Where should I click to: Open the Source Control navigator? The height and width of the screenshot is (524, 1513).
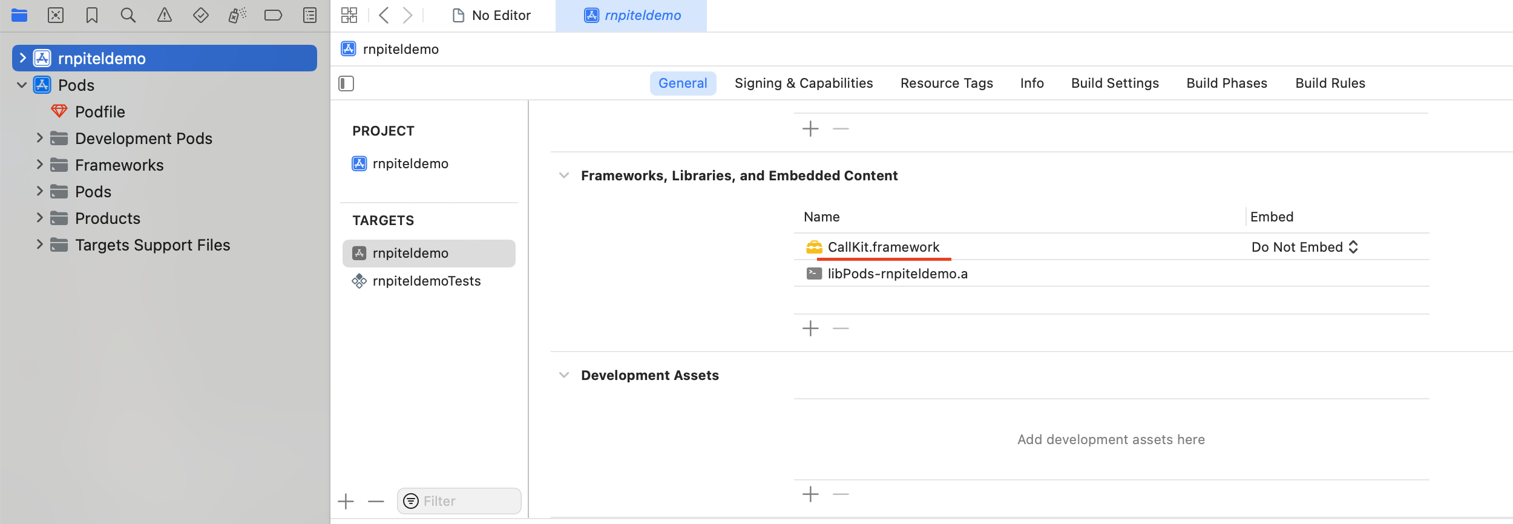click(56, 15)
